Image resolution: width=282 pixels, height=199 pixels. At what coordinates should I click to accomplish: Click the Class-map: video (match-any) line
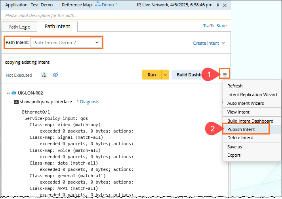tap(65, 125)
